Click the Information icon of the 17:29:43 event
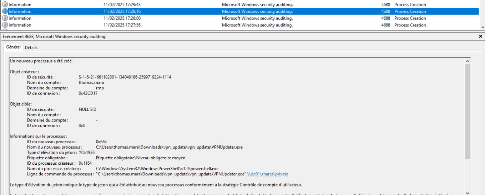Image resolution: width=485 pixels, height=195 pixels. pos(5,5)
